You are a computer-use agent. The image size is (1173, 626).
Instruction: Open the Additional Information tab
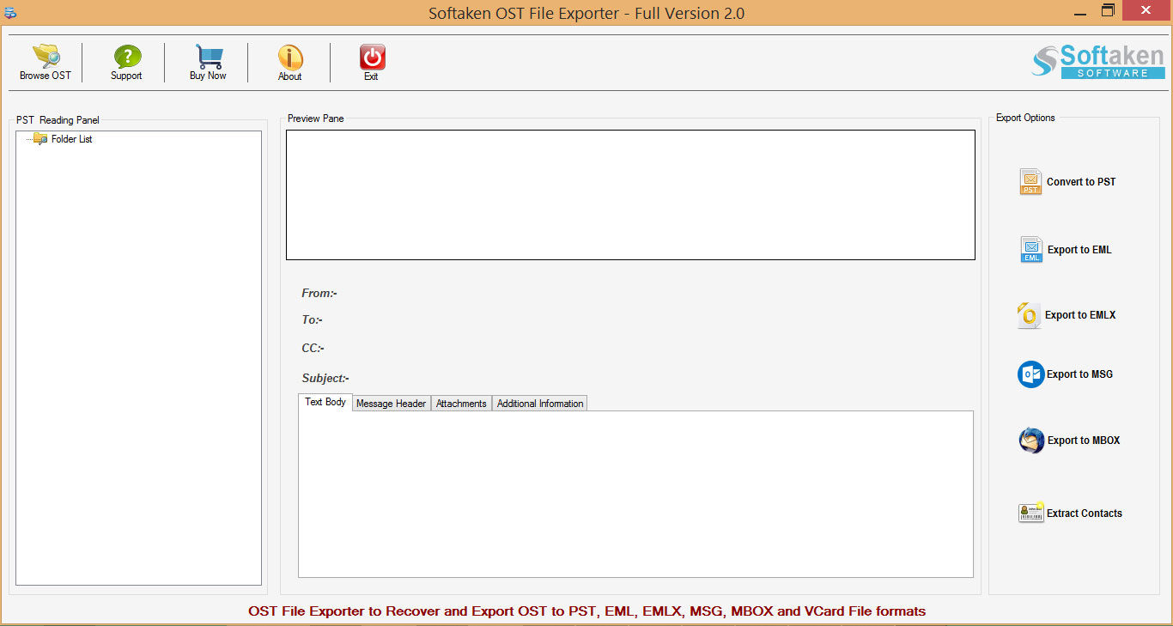coord(540,404)
